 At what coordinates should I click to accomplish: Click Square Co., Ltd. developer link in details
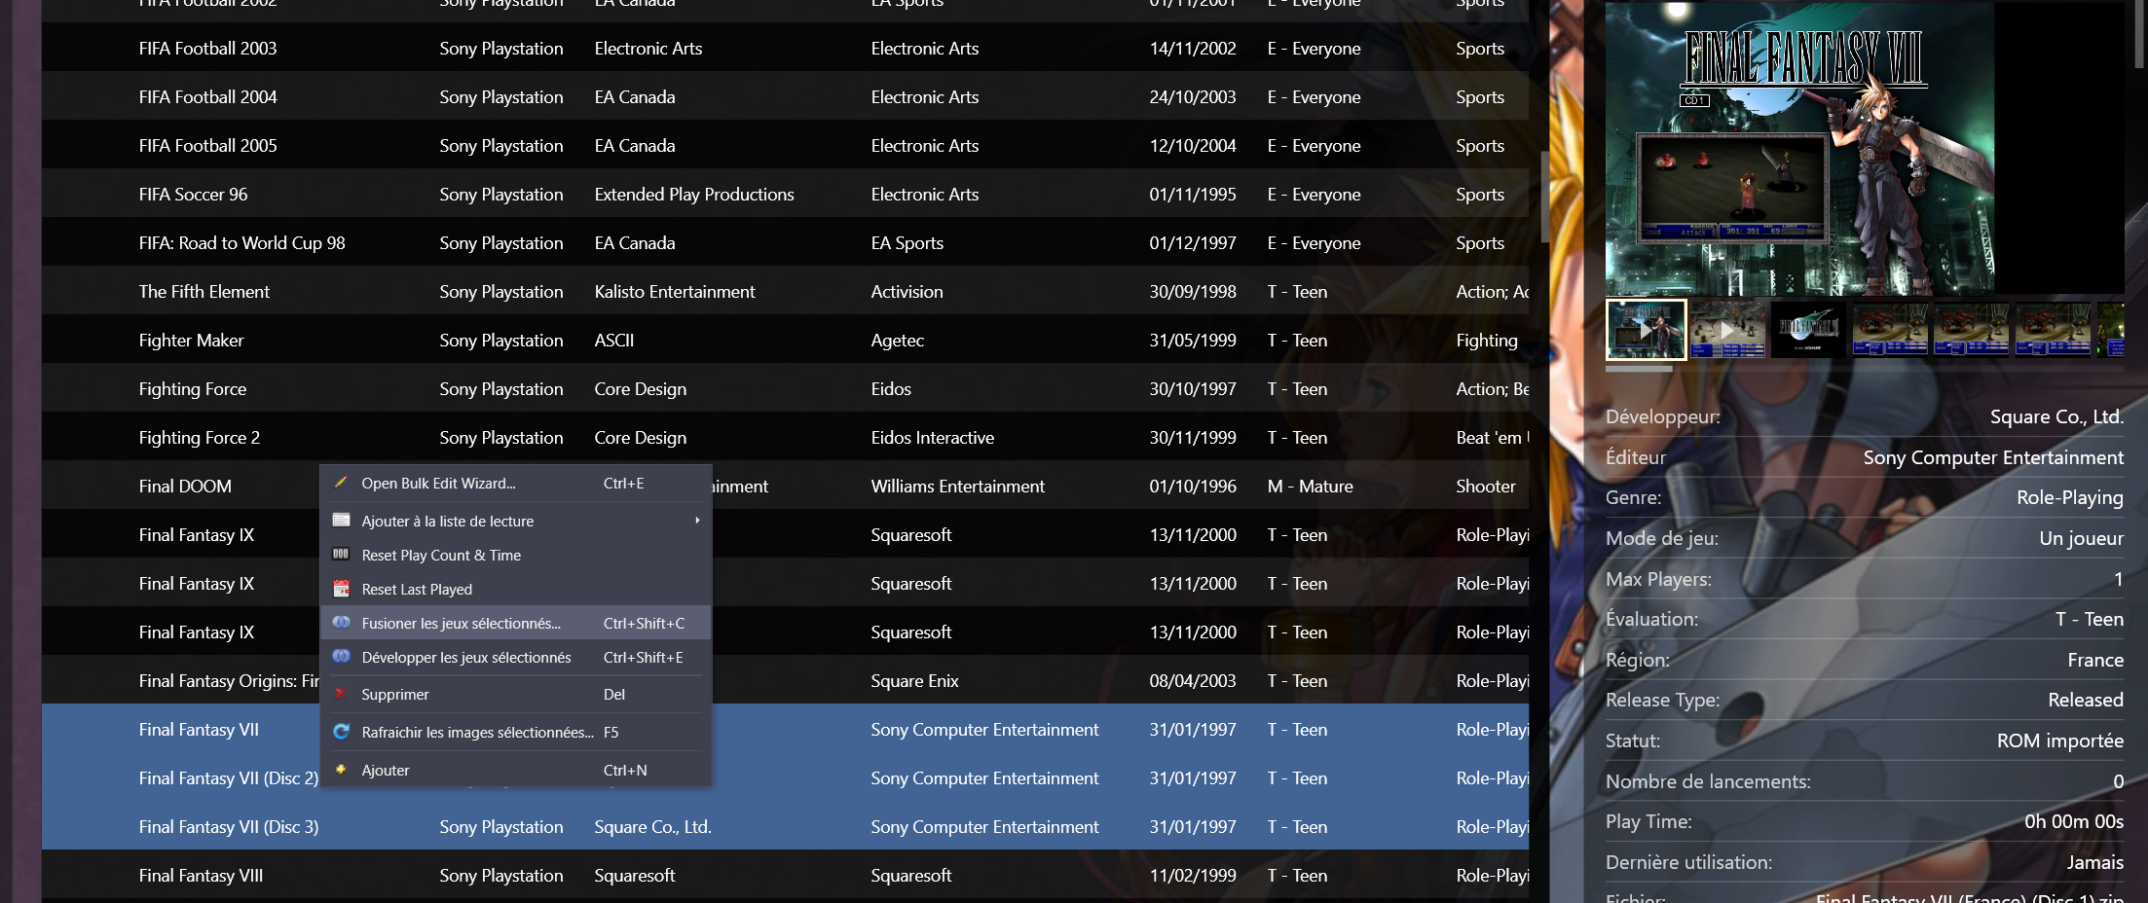2056,416
